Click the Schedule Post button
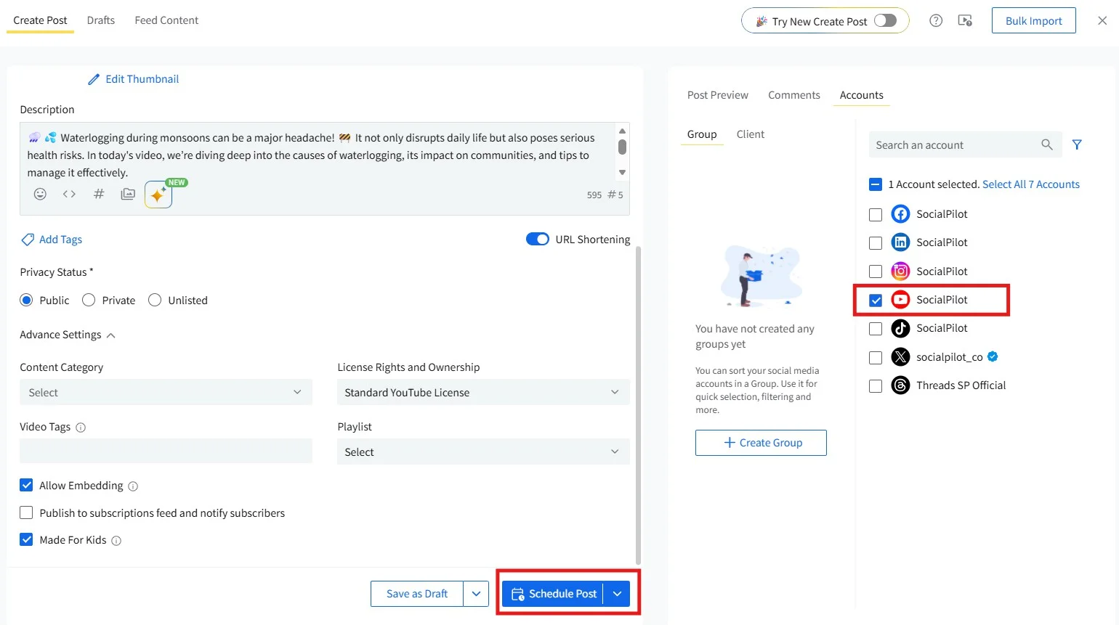This screenshot has width=1119, height=625. point(553,594)
